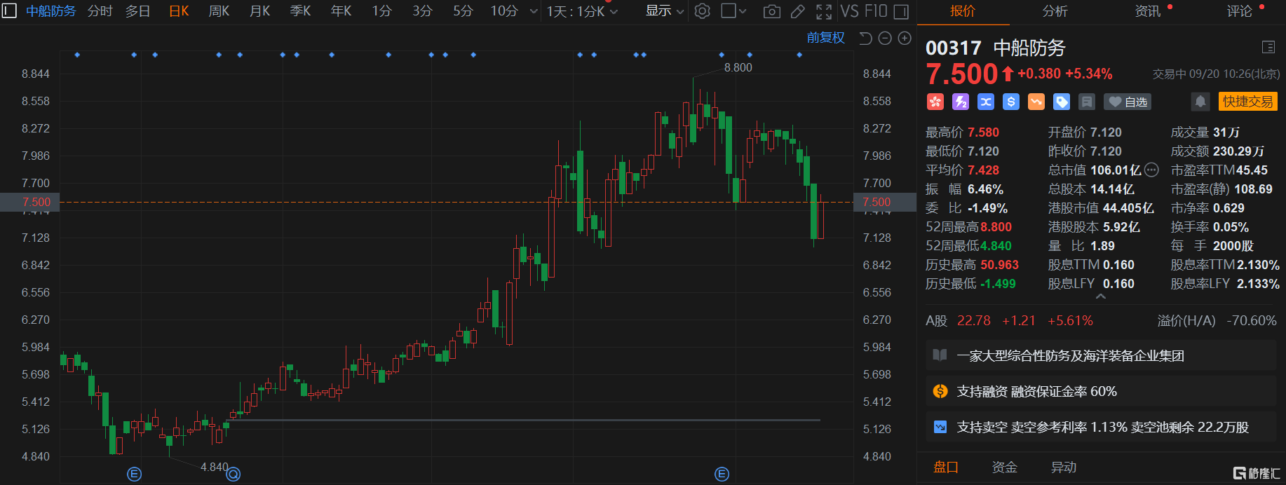Set a price alert with bell icon
The width and height of the screenshot is (1286, 485).
[1200, 102]
